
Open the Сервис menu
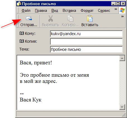tap(104, 10)
